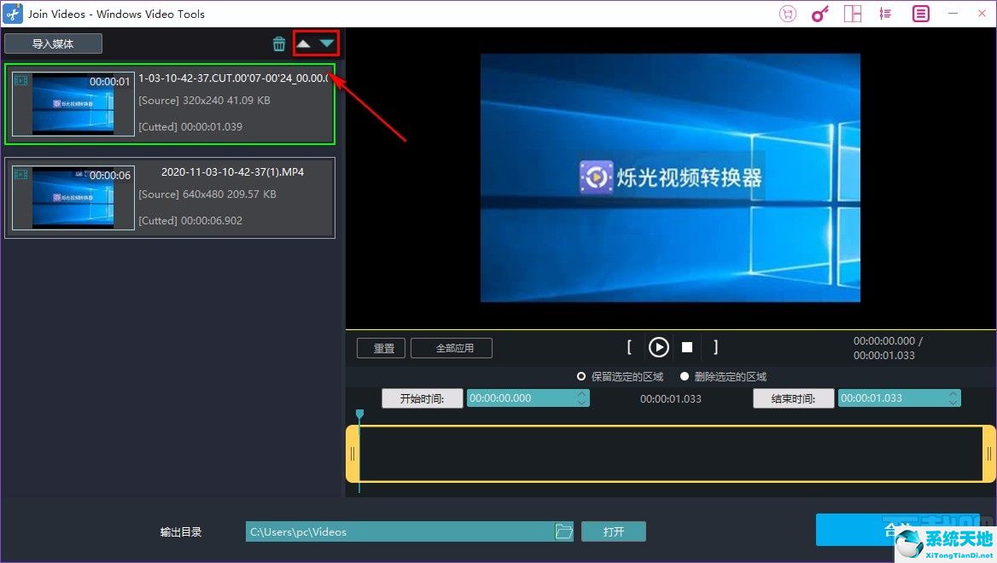997x563 pixels.
Task: Delete selected clip using trash icon
Action: point(279,44)
